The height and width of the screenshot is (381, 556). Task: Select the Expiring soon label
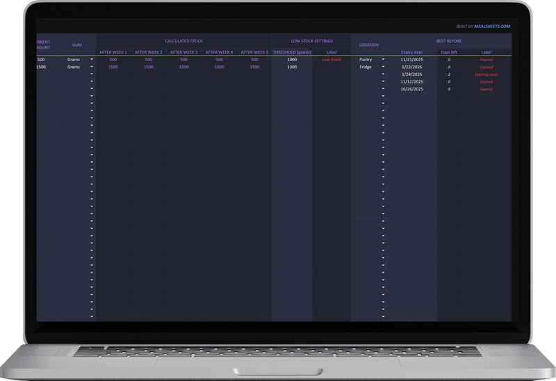click(486, 74)
